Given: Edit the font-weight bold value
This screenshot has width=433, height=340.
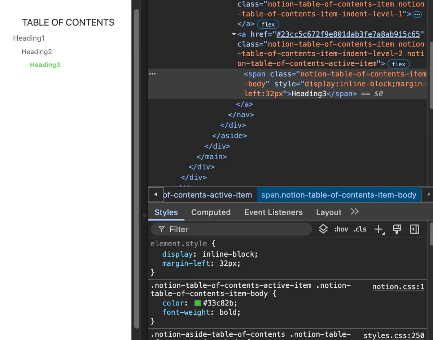Looking at the screenshot, I should click(229, 312).
